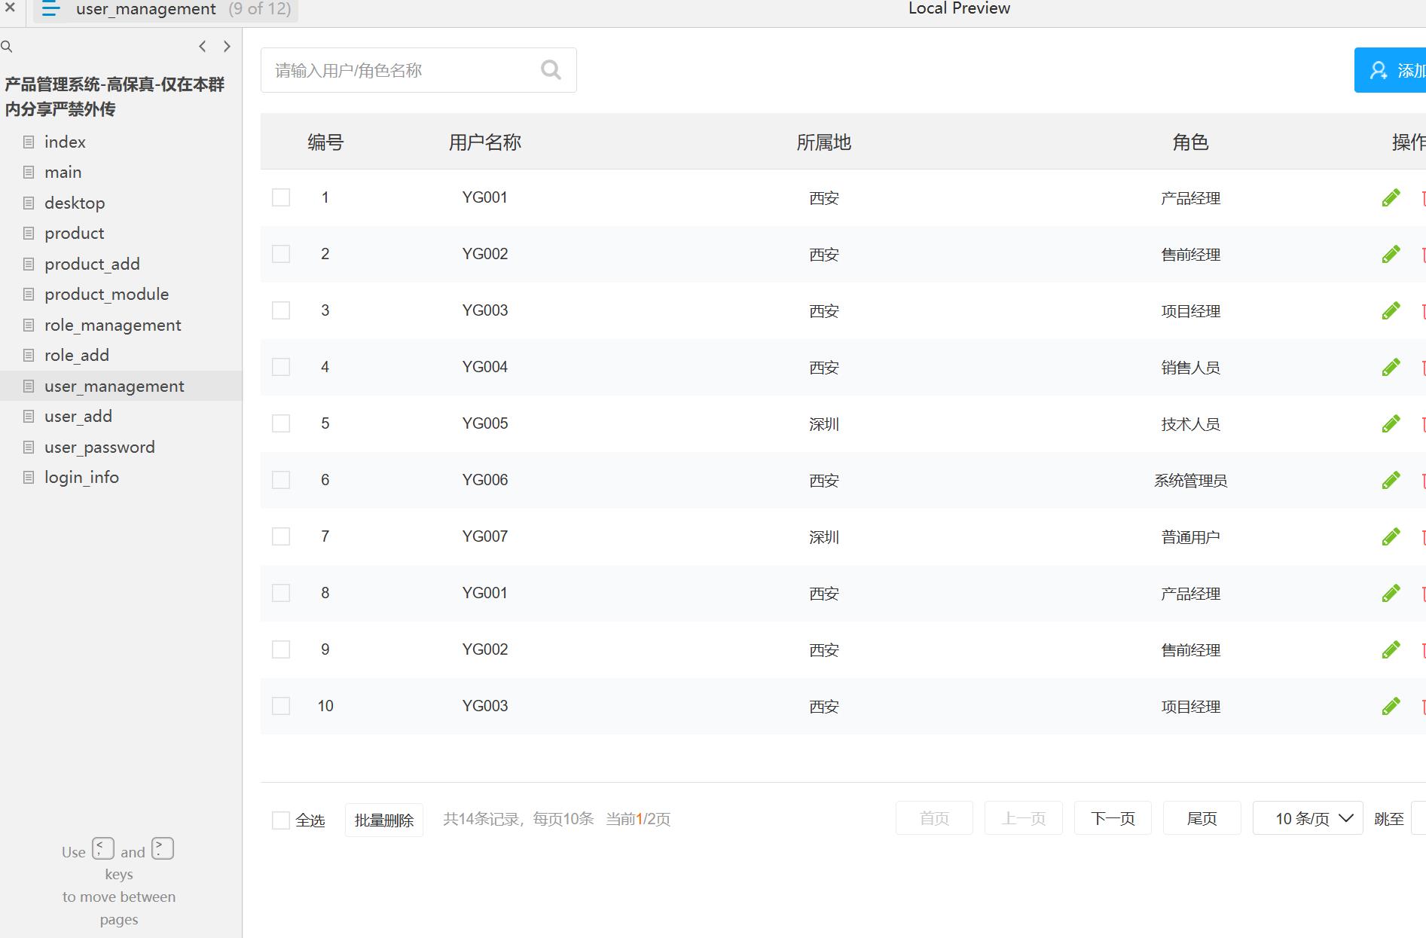Viewport: 1426px width, 938px height.
Task: Click the search magnifier in the user search box
Action: tap(551, 70)
